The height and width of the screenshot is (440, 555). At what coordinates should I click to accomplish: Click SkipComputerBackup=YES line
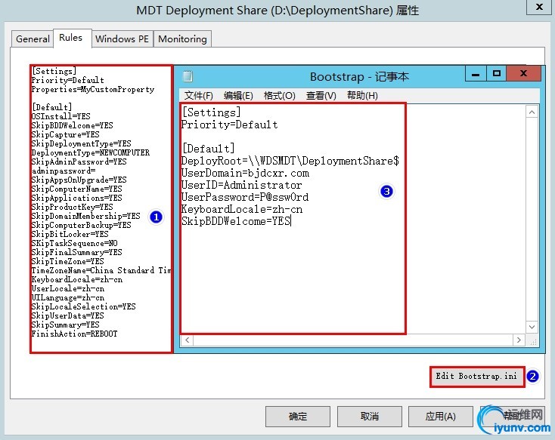[82, 225]
